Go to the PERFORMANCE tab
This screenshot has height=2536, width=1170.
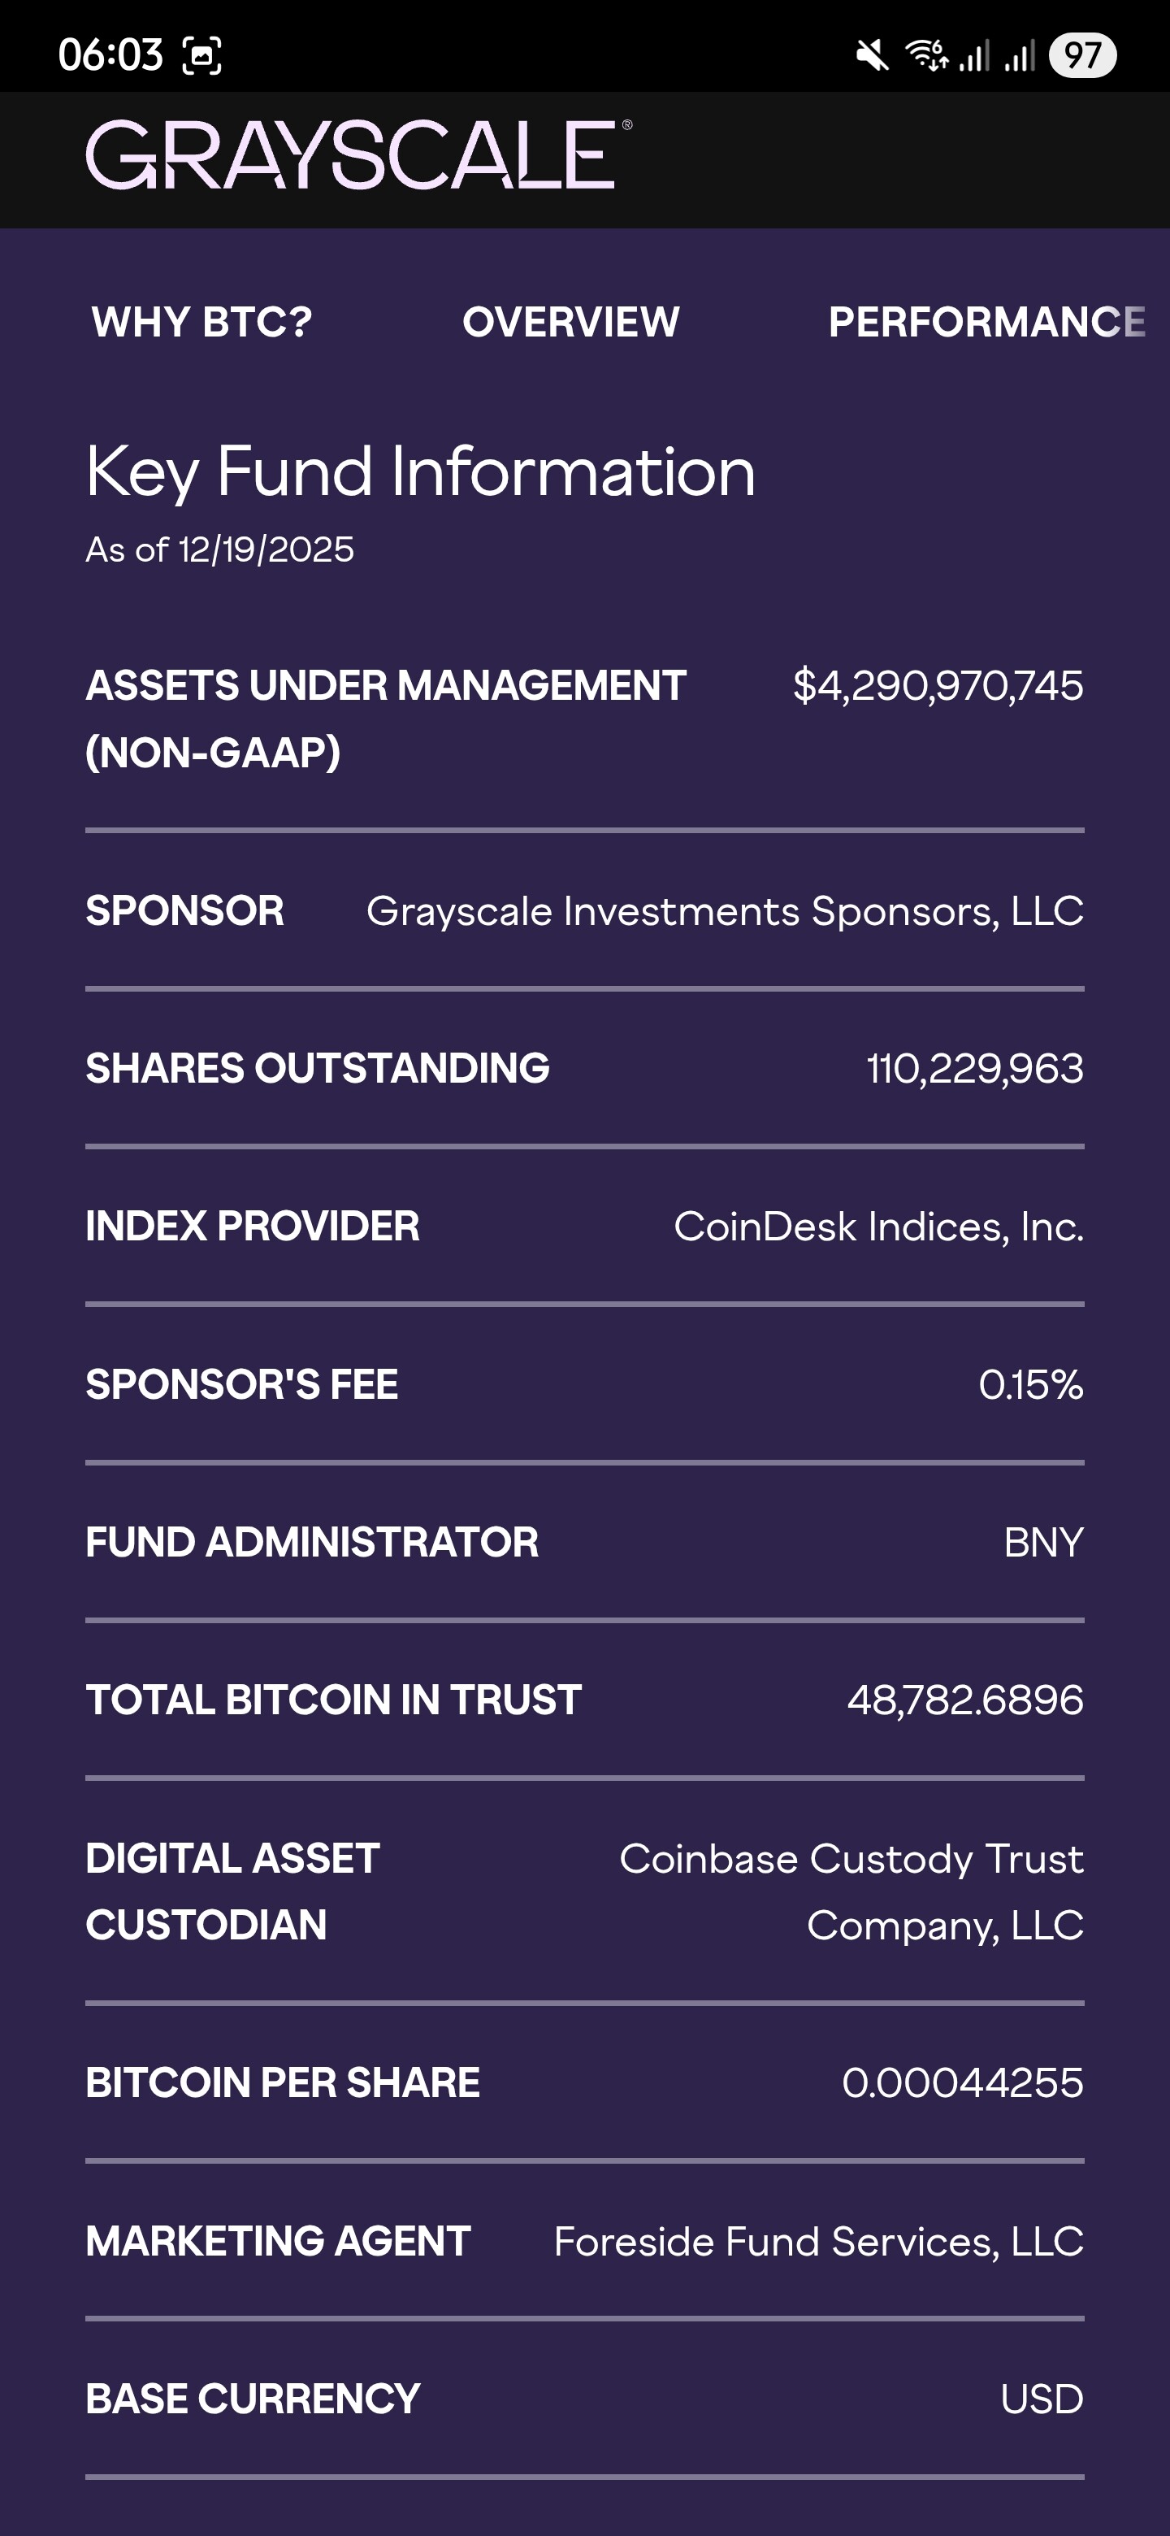[x=987, y=322]
